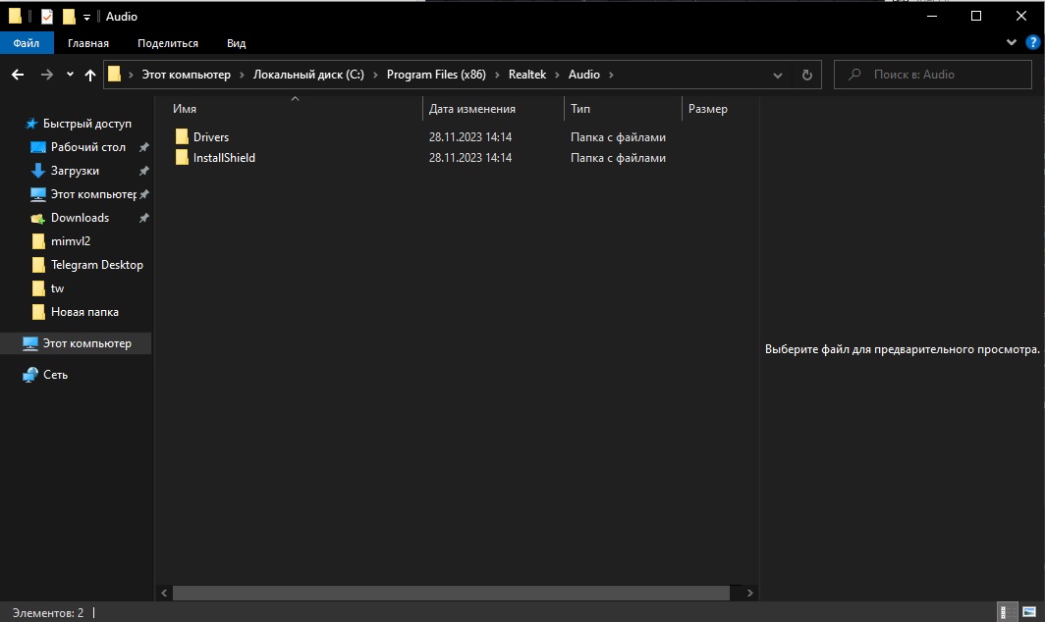Click the Загрузки blue arrow icon

[38, 171]
